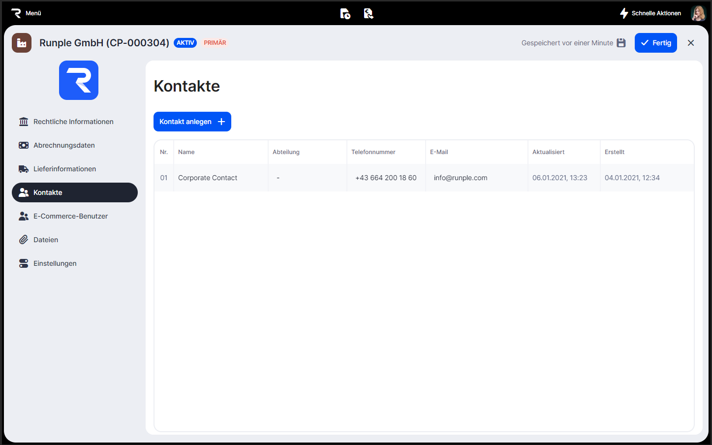The height and width of the screenshot is (445, 712).
Task: Click the info@runple.com email cell
Action: [461, 178]
